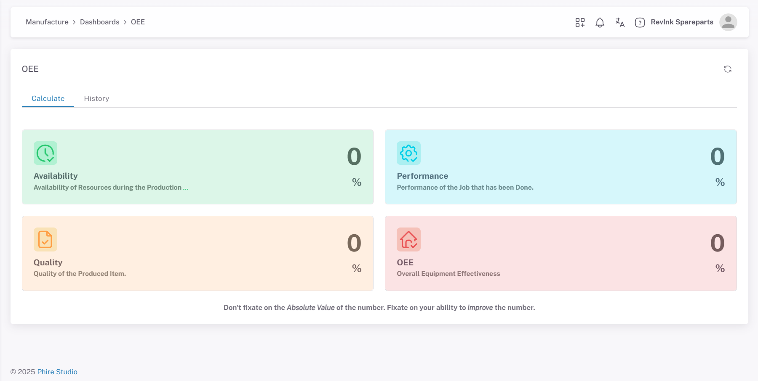758x381 pixels.
Task: Switch to the History tab
Action: (x=96, y=98)
